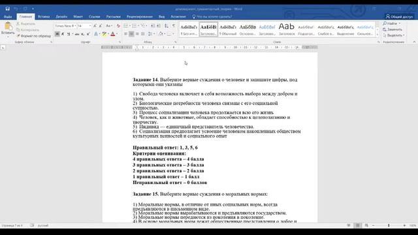Click the Копировать copy command
The width and height of the screenshot is (418, 235).
(27, 30)
